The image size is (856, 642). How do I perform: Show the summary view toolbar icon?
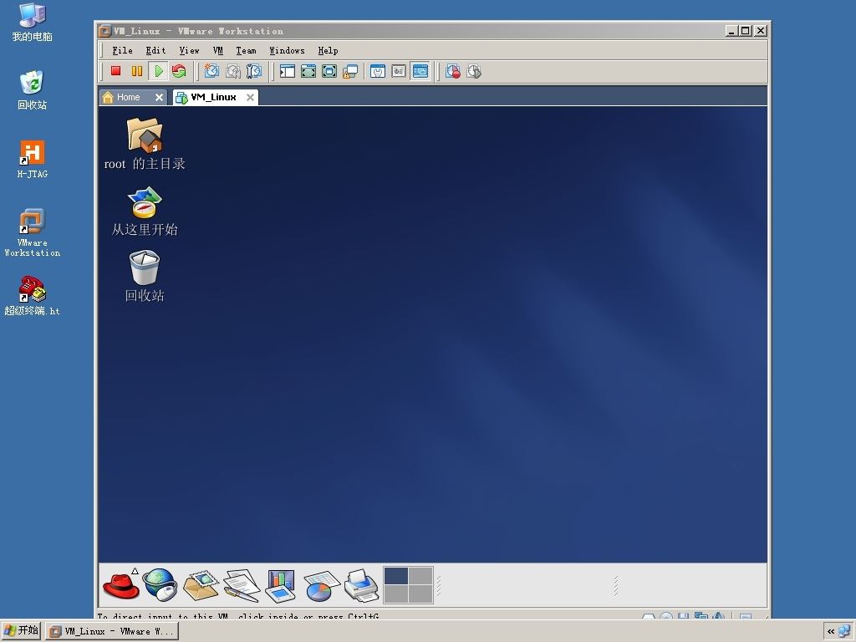click(x=378, y=71)
